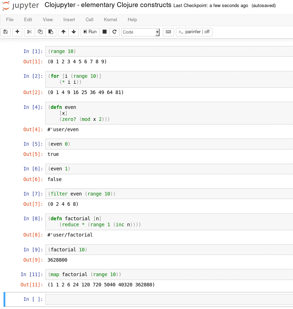Screen dimensions: 293x309
Task: Select the empty In [ ] prompt
Action: tap(33, 299)
